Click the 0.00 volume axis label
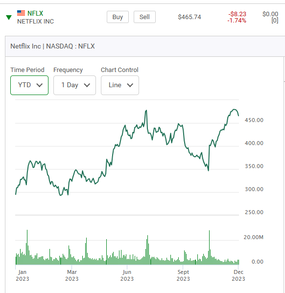 (x=258, y=262)
